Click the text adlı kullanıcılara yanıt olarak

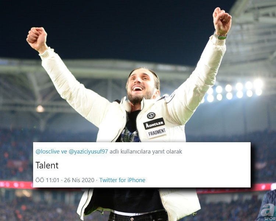pyautogui.click(x=146, y=151)
